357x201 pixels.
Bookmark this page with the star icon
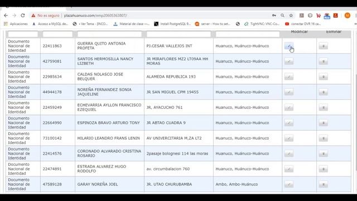(291, 16)
